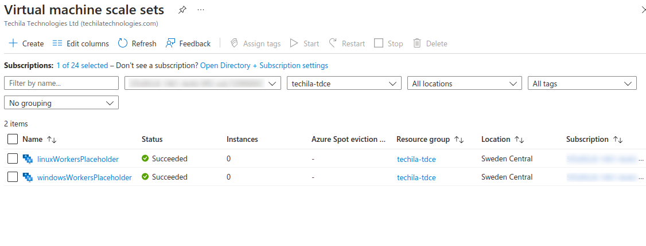
Task: Open Edit columns from the toolbar
Action: coord(80,43)
